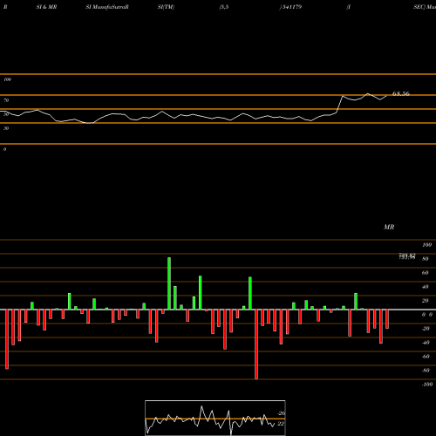436x436 pixels.
Task: Click the MR axis label 80
Action: 426,259
